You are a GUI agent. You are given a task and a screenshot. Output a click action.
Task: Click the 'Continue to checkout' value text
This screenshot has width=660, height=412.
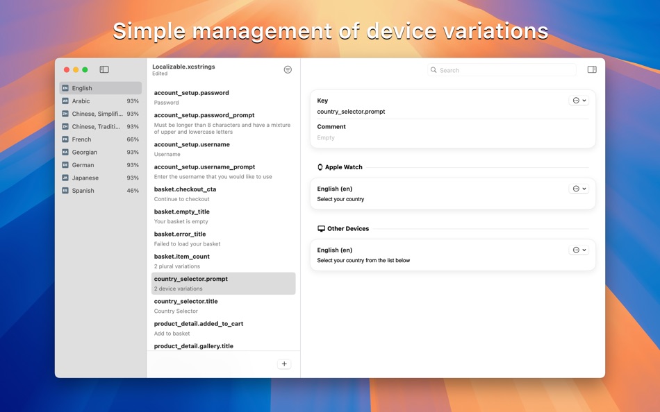click(181, 199)
